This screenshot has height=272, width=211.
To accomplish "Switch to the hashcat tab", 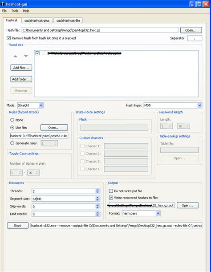I will (12, 20).
